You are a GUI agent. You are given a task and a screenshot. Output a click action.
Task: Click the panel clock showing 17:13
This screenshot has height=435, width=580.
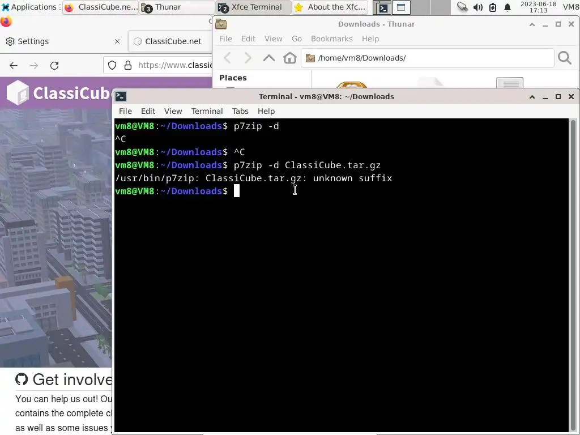[x=538, y=7]
